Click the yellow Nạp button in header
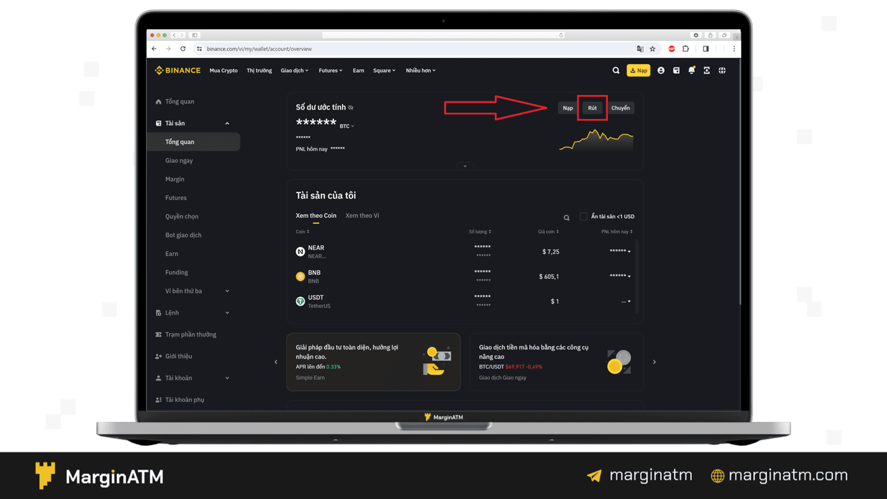The width and height of the screenshot is (887, 499). 638,70
